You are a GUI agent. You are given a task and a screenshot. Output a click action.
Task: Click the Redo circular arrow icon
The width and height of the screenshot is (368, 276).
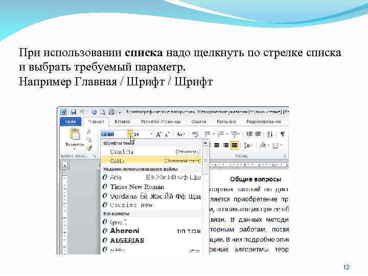94,112
